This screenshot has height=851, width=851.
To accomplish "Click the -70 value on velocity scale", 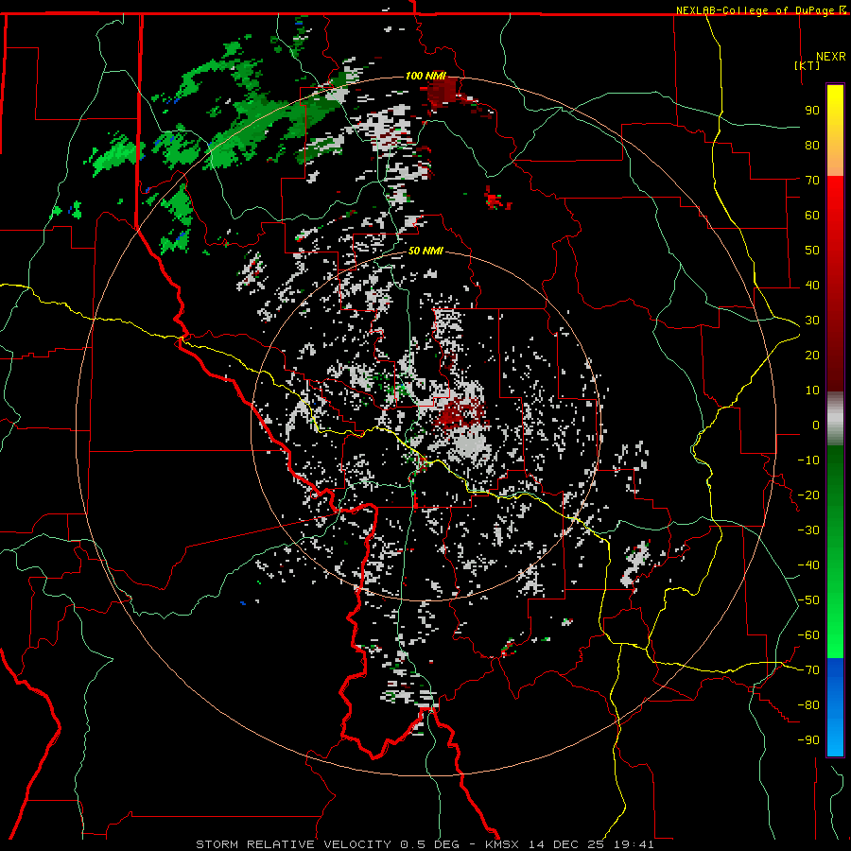I will point(808,670).
